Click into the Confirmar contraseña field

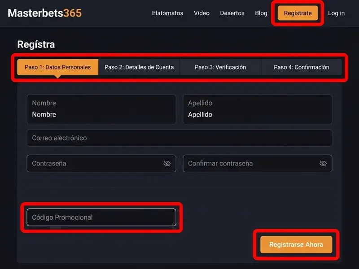tap(257, 163)
